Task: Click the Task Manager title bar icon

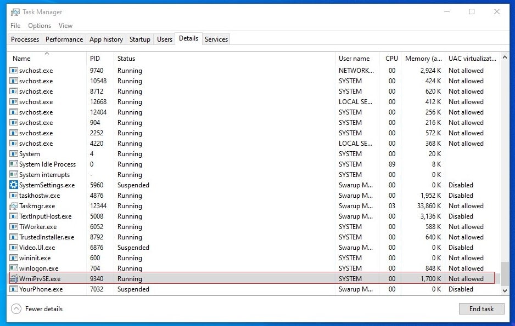Action: pyautogui.click(x=15, y=12)
